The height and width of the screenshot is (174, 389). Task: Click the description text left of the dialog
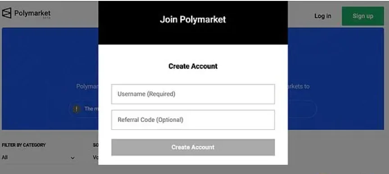click(87, 86)
